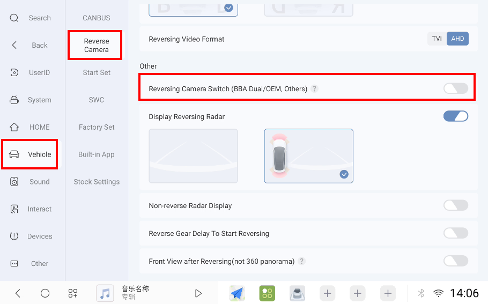Click the HOME house icon

click(x=14, y=127)
